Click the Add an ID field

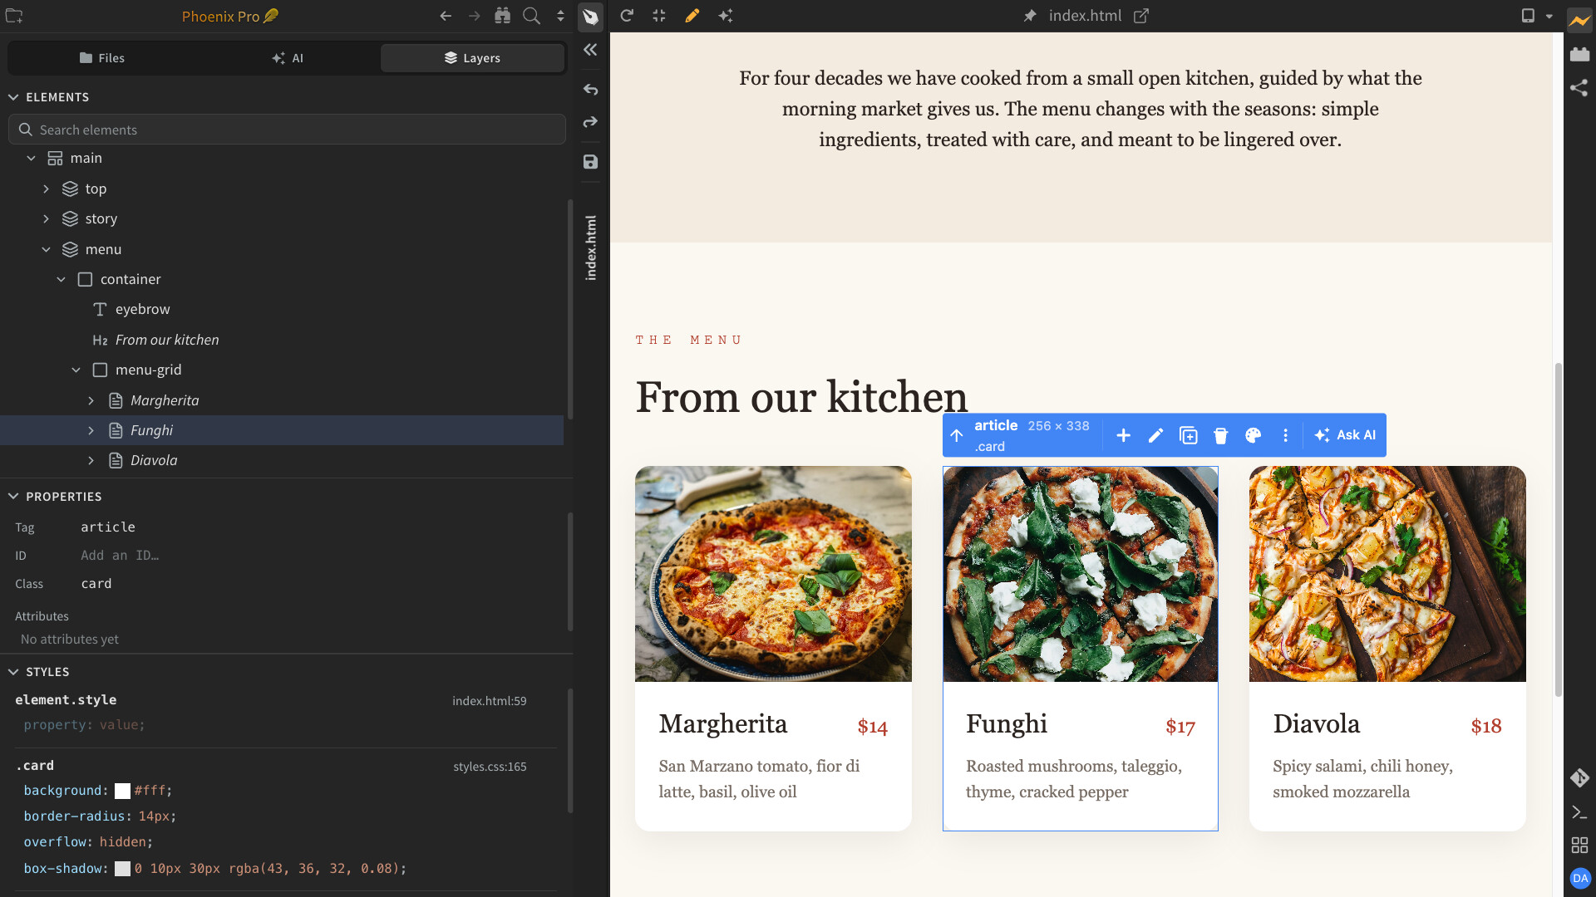[x=120, y=556]
